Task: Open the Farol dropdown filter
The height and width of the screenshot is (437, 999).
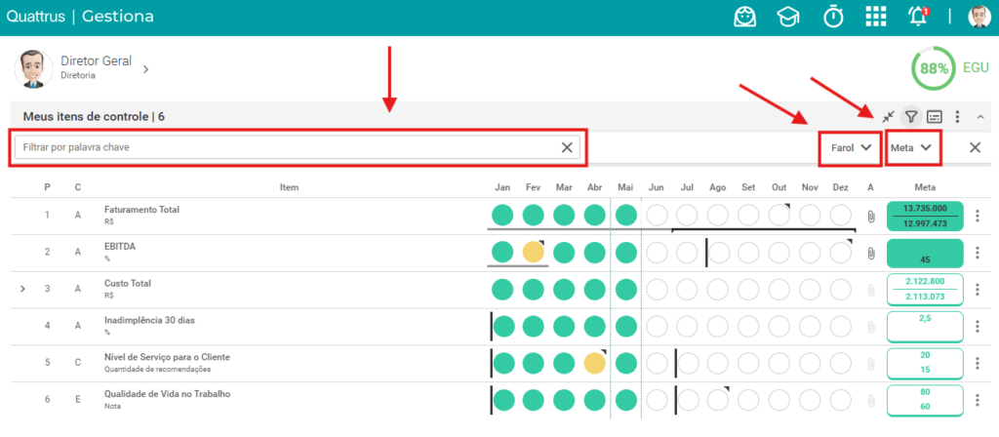Action: (x=851, y=147)
